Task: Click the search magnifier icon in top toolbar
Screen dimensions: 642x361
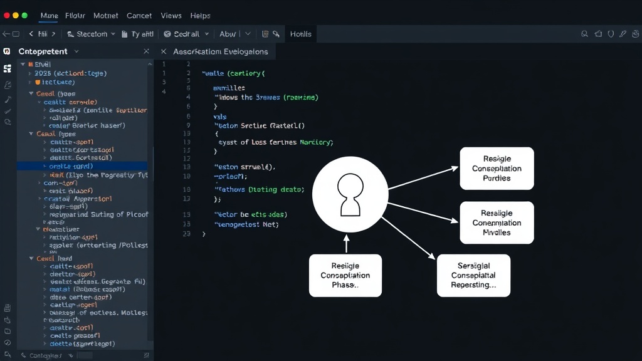Action: point(584,34)
